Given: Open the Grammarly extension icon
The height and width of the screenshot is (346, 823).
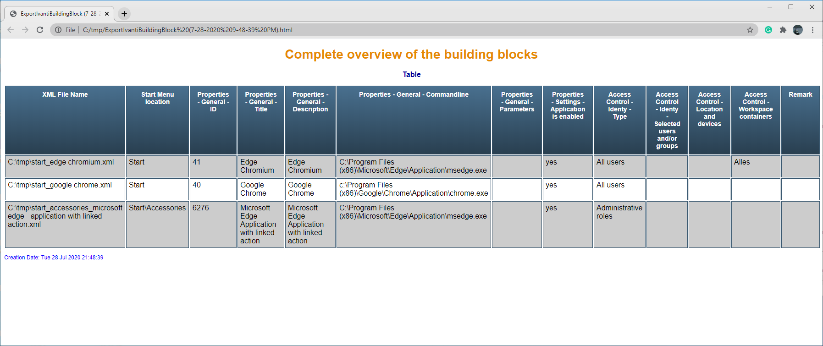Looking at the screenshot, I should tap(768, 30).
